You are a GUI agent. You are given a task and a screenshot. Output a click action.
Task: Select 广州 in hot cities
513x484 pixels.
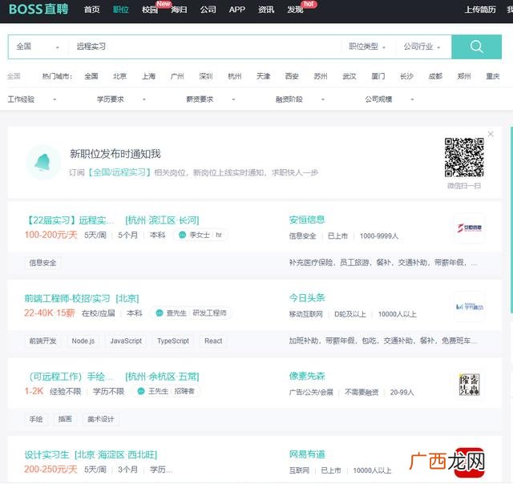(x=177, y=76)
